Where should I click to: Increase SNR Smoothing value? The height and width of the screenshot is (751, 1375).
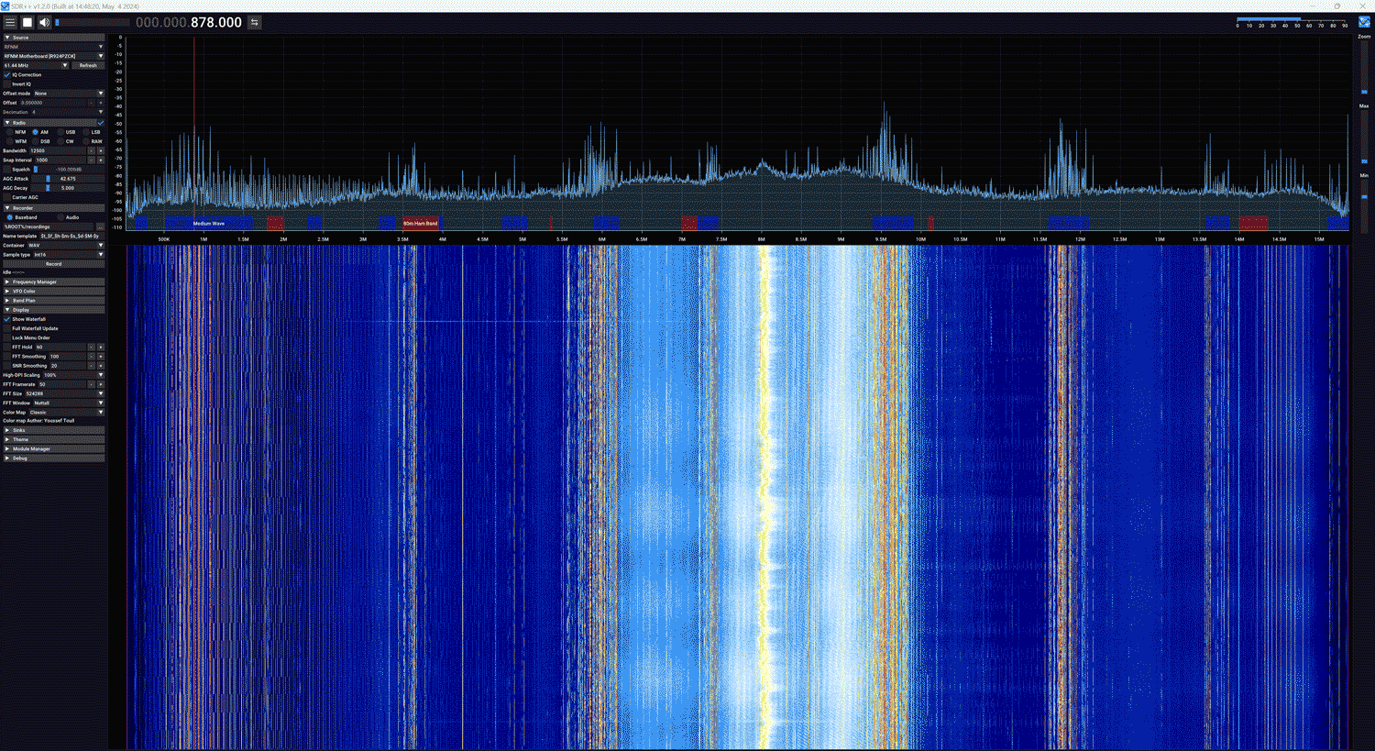tap(100, 365)
